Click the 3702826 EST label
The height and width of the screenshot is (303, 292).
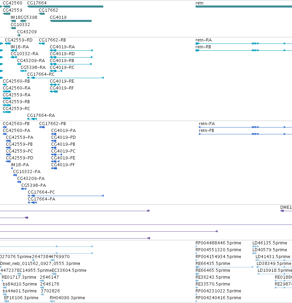(x=50, y=291)
